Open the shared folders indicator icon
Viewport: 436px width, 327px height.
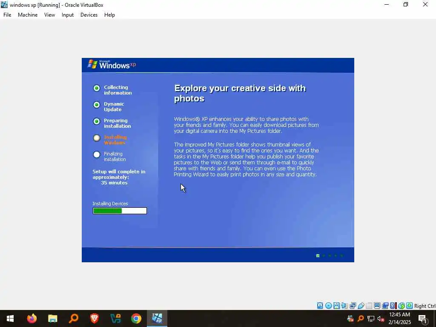click(x=369, y=306)
